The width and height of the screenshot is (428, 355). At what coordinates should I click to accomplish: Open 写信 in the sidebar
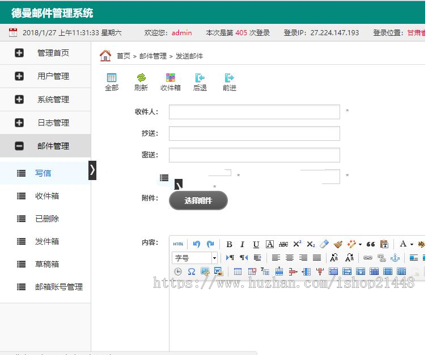43,173
